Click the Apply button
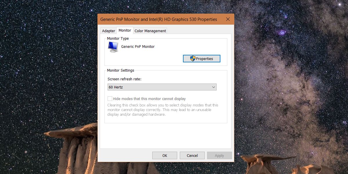The height and width of the screenshot is (174, 348). [220, 155]
